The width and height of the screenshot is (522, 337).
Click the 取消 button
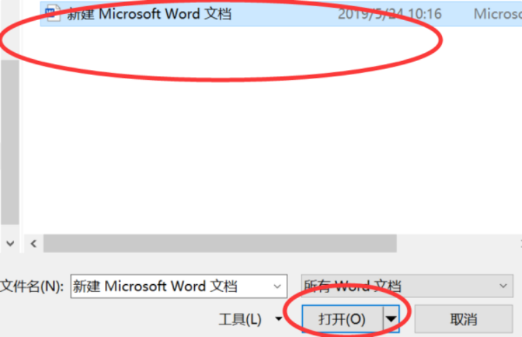tap(464, 319)
